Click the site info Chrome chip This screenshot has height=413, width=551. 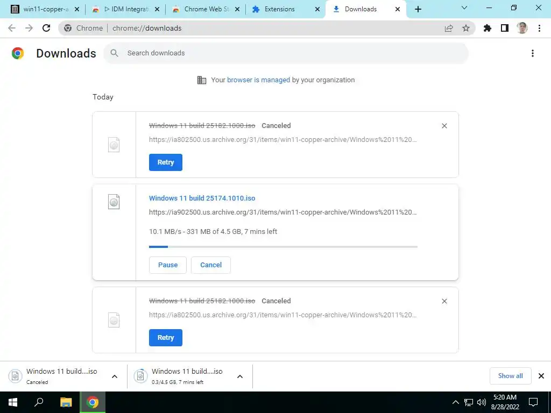[83, 28]
